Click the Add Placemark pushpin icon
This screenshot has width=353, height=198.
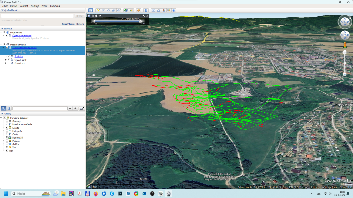click(x=98, y=10)
